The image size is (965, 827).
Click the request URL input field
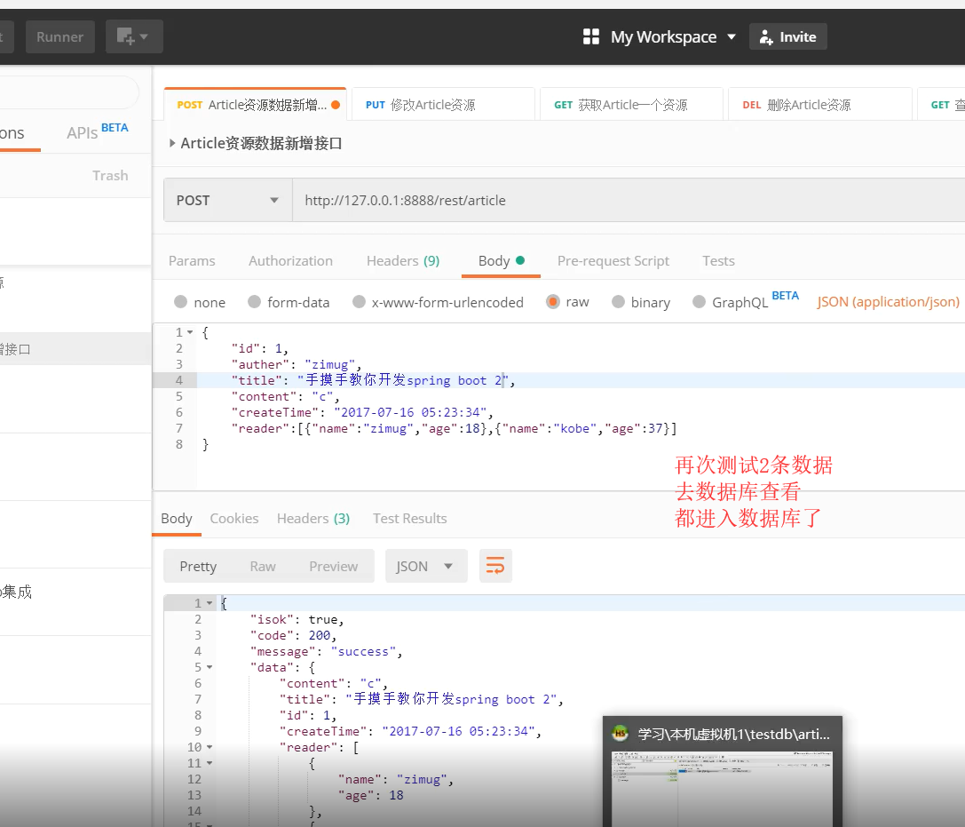tap(629, 200)
